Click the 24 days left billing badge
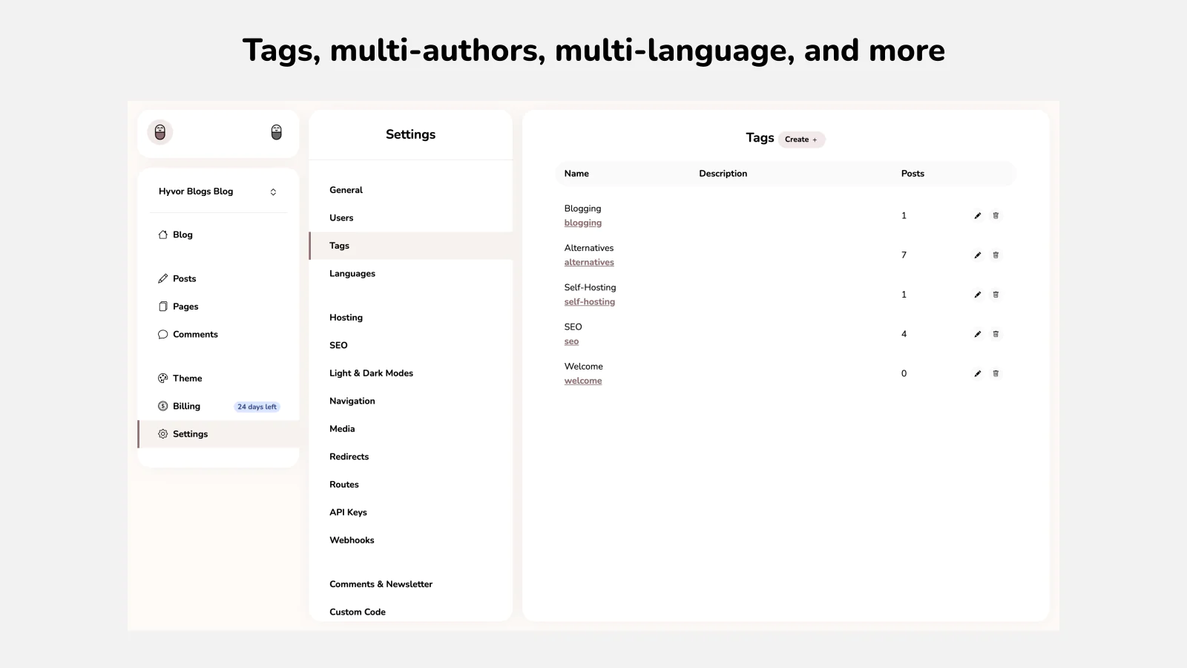The image size is (1187, 668). tap(257, 407)
